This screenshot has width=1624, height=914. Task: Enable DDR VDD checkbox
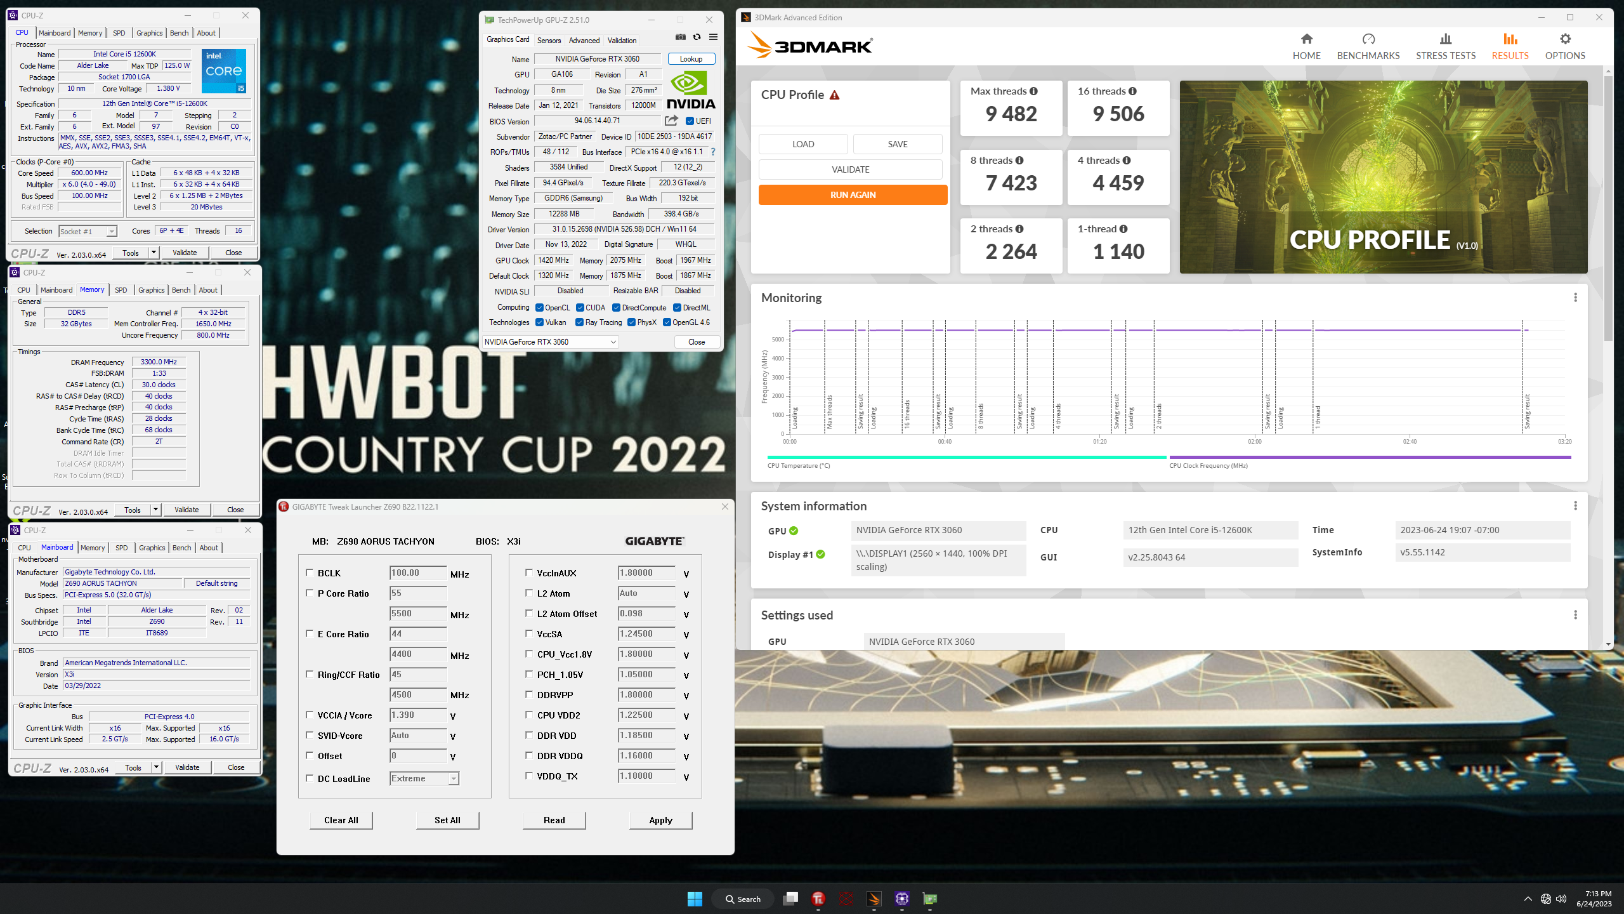[529, 735]
